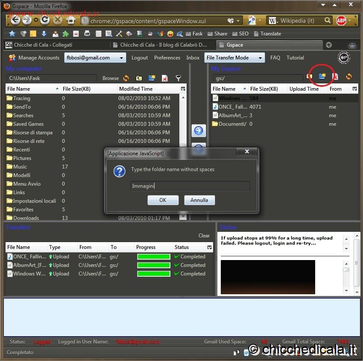Click the new folder icon in My Gspace

coord(322,77)
